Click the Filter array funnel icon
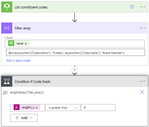 pyautogui.click(x=7, y=28)
